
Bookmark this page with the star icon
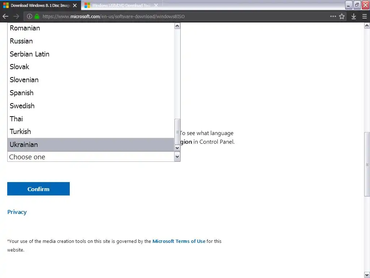click(x=342, y=16)
